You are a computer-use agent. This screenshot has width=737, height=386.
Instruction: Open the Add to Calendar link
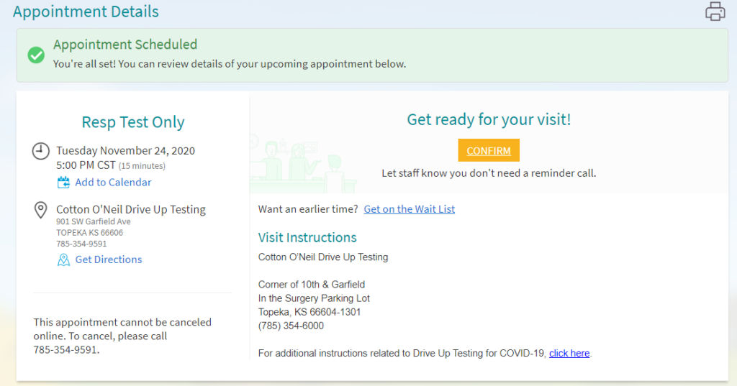tap(113, 183)
